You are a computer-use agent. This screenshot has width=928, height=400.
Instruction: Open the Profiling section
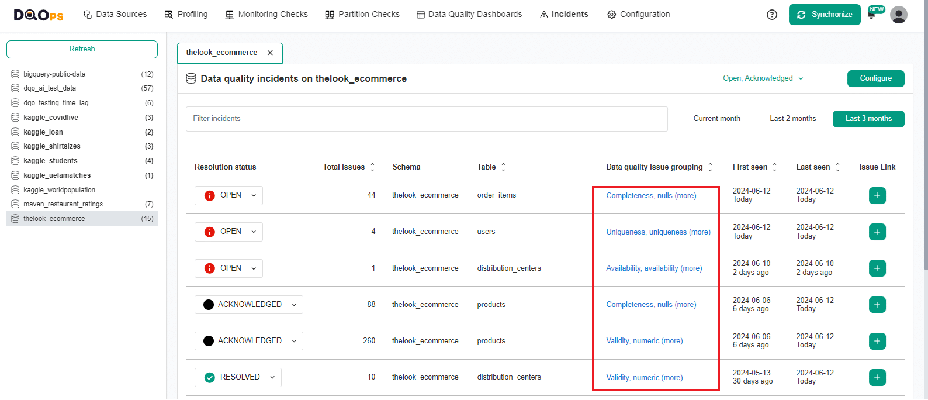(x=186, y=14)
